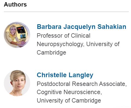This screenshot has width=131, height=108.
Task: Open Barbara Jacquelyn Sahakian's author profile link
Action: 81,27
